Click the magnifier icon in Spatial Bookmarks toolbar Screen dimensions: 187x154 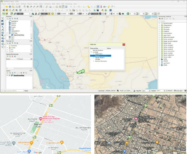click(8, 56)
